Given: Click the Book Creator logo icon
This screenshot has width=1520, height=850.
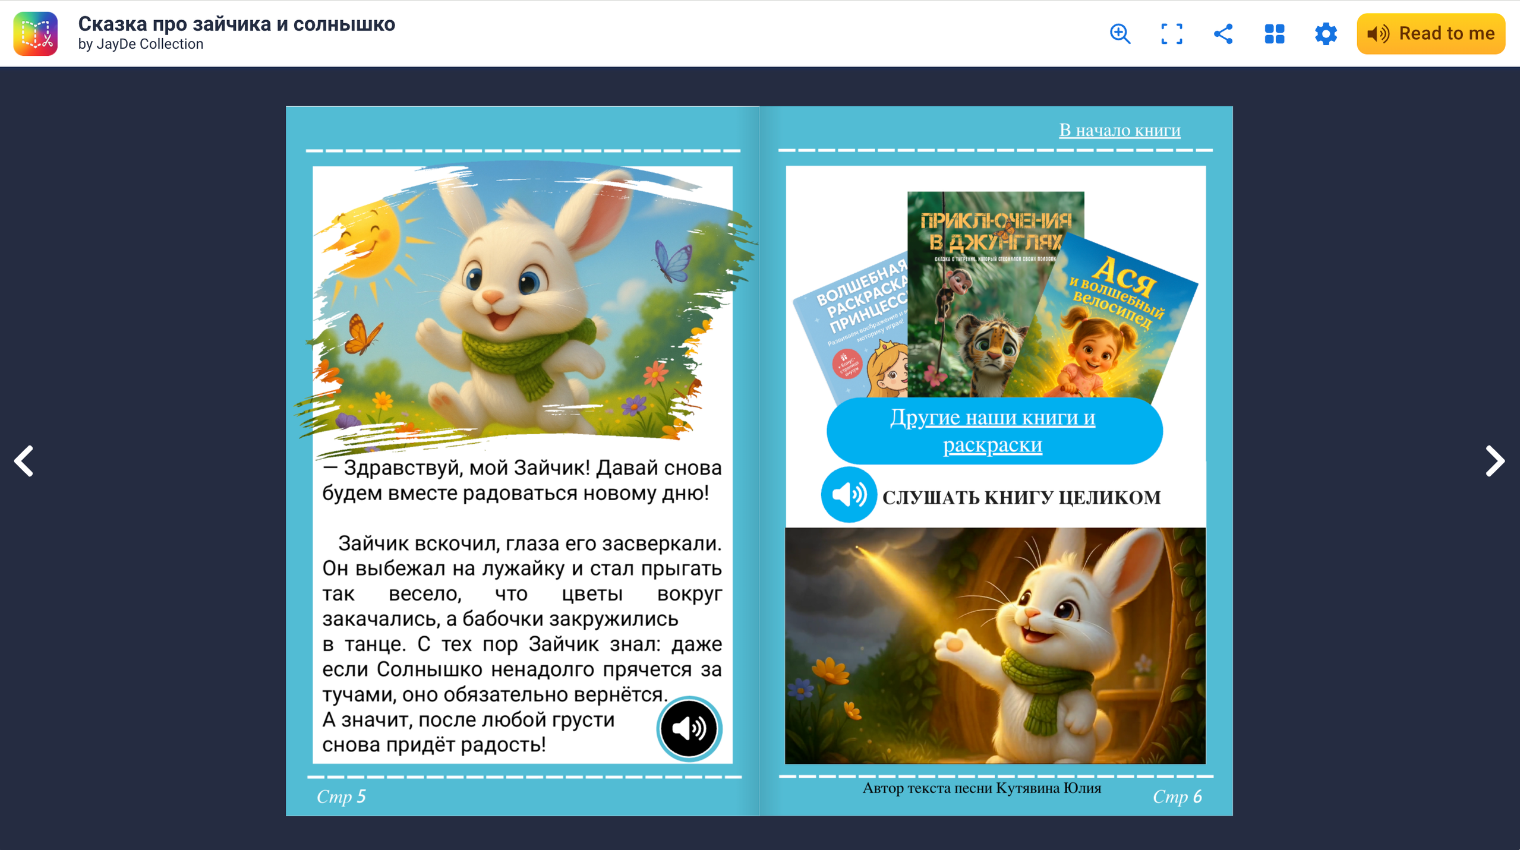Looking at the screenshot, I should pyautogui.click(x=36, y=34).
